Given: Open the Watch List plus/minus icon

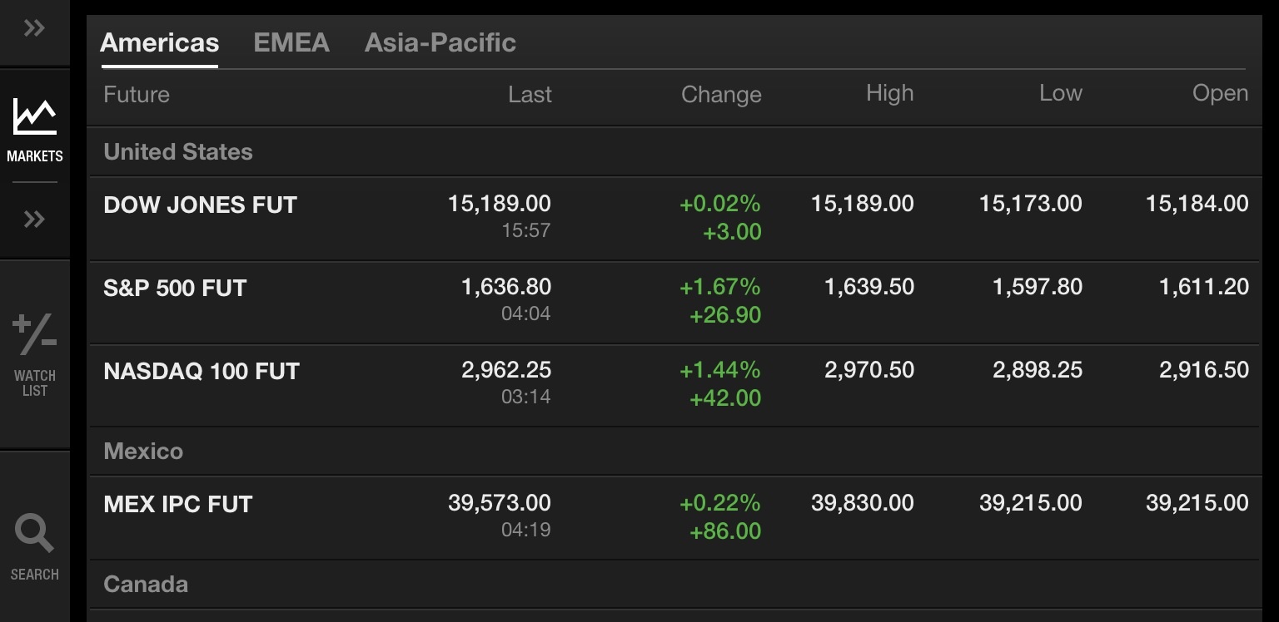Looking at the screenshot, I should click(34, 335).
